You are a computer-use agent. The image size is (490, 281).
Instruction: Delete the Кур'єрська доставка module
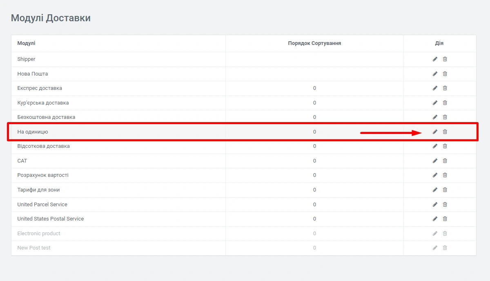tap(445, 103)
